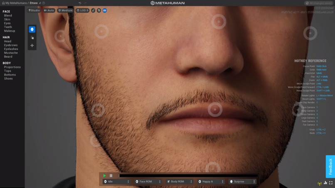Open the Shoes body section

(x=8, y=79)
